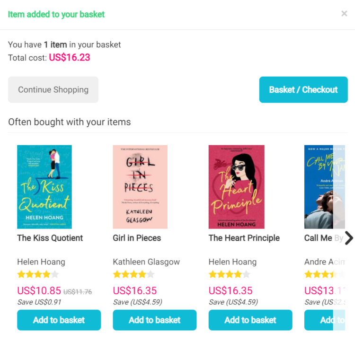Click the star rating of Girl in Pieces
The image size is (355, 342).
pyautogui.click(x=133, y=274)
